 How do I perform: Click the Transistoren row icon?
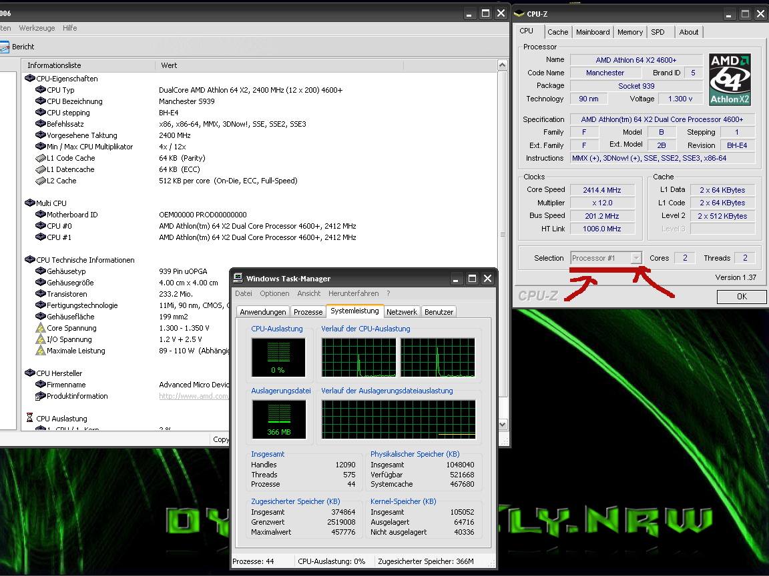[41, 293]
